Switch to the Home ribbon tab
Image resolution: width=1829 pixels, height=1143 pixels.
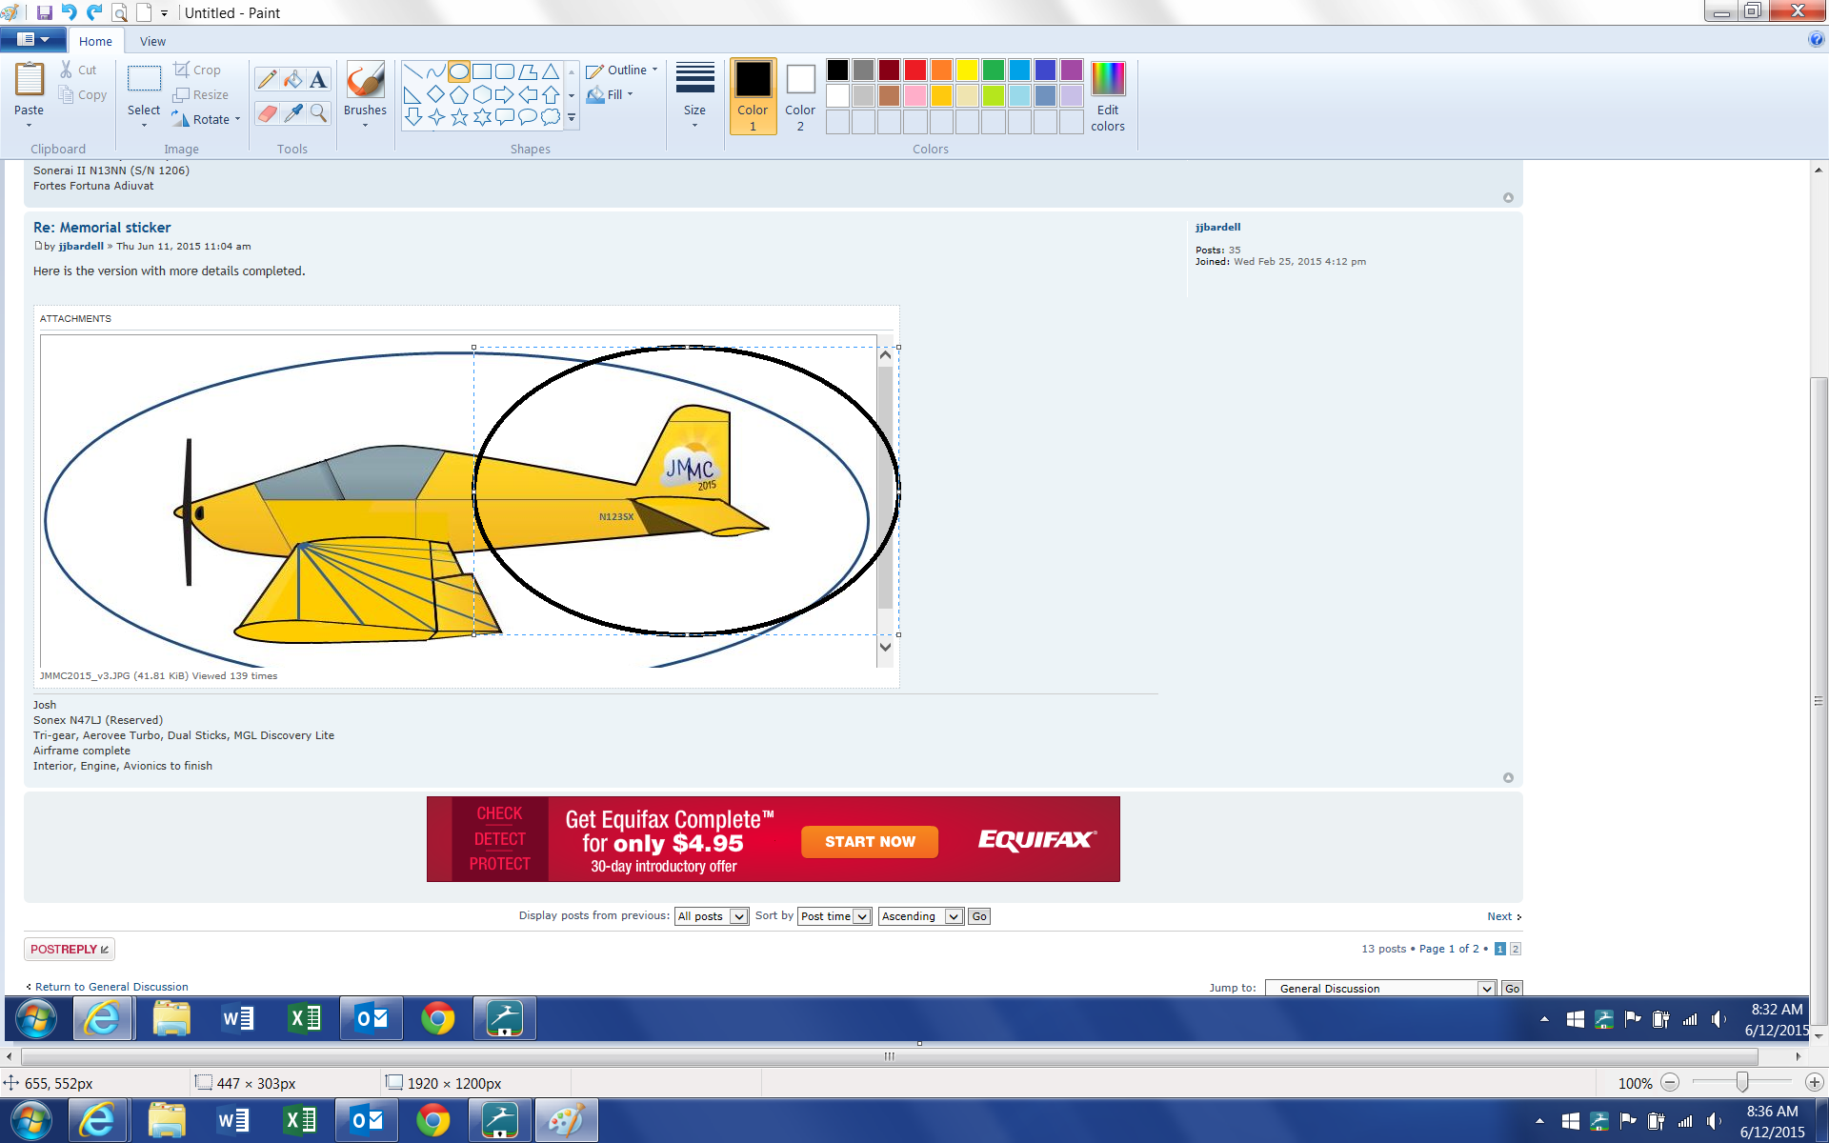coord(95,41)
